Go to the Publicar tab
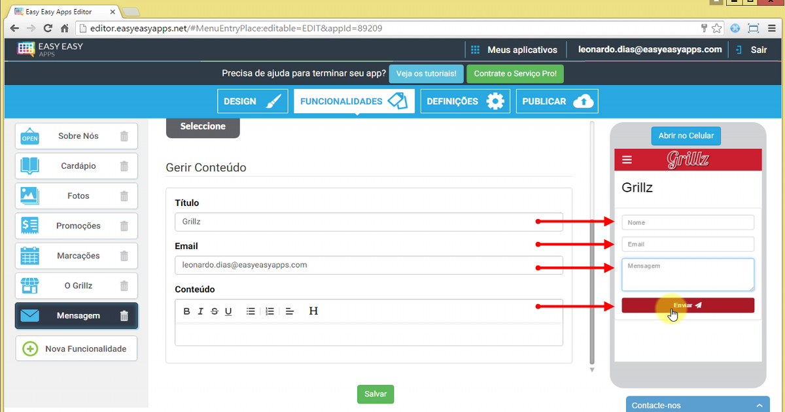This screenshot has width=785, height=412. click(x=557, y=101)
